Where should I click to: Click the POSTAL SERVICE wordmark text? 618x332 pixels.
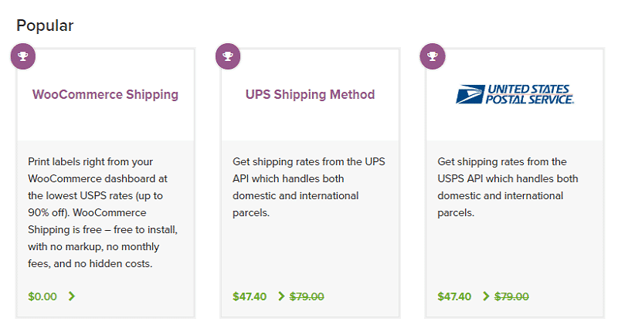(x=530, y=100)
